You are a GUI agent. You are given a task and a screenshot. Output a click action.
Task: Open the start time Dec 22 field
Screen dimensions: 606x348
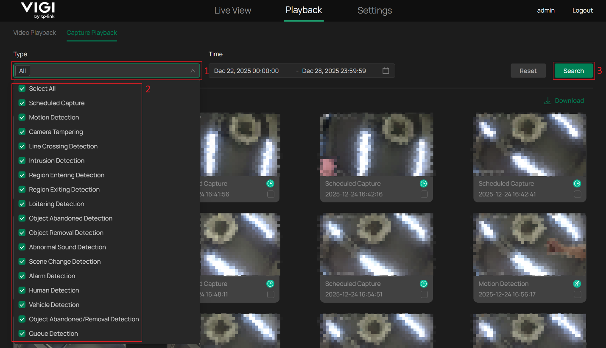[x=246, y=71]
